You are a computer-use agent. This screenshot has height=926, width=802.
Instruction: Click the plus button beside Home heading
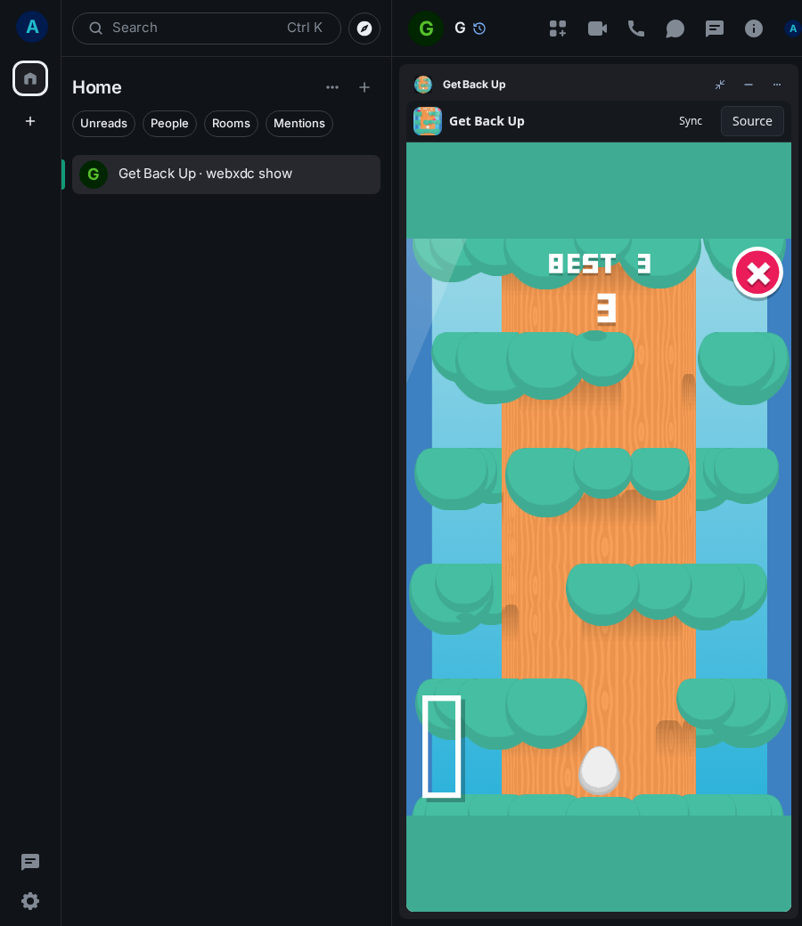point(364,87)
